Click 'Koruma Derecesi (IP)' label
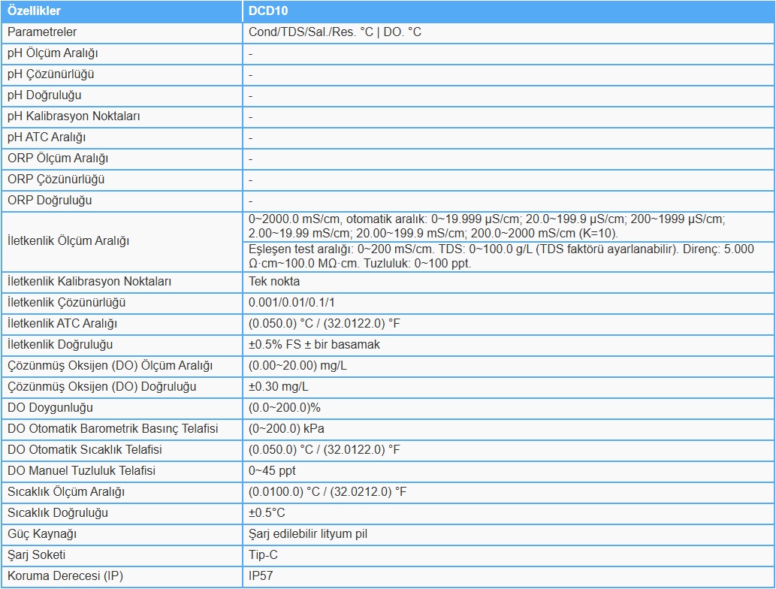Screen dimensions: 776x589 (65, 576)
